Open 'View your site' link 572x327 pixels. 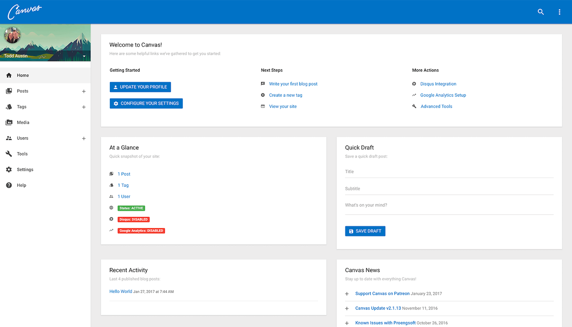(283, 106)
